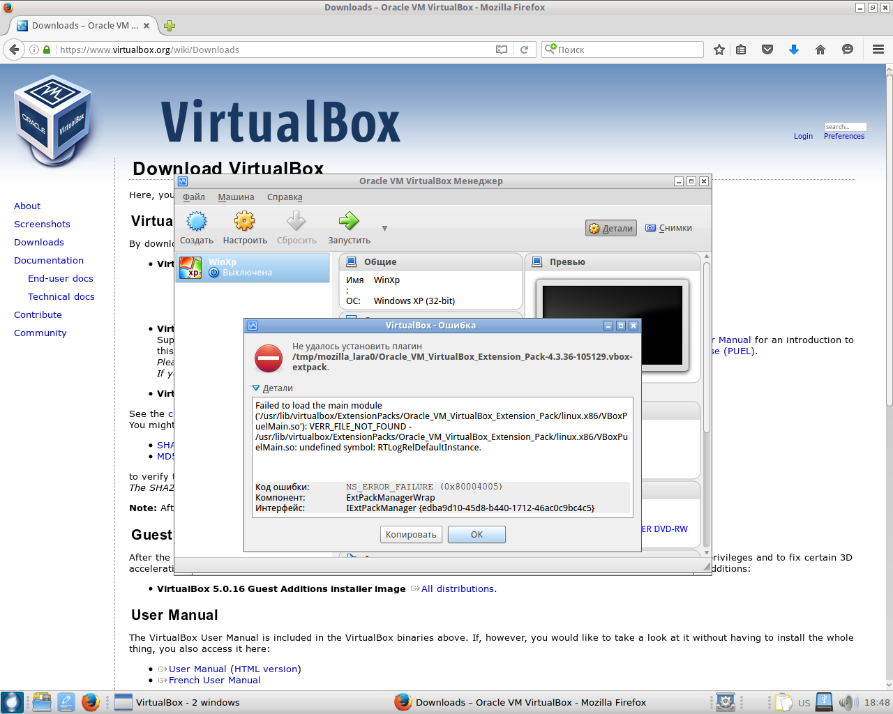Select the Downloads – Oracle VM browser tab

[x=85, y=26]
